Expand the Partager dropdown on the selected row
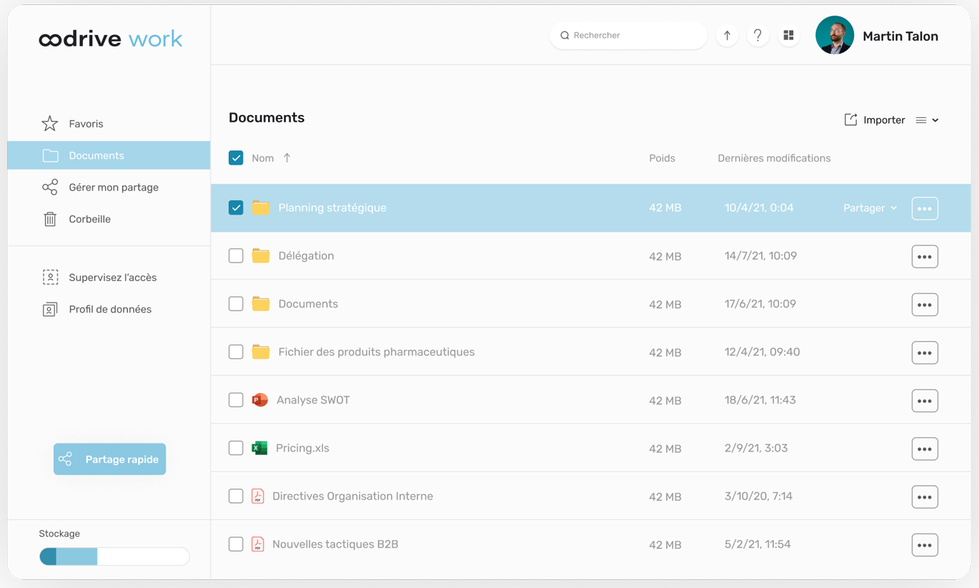 (870, 208)
